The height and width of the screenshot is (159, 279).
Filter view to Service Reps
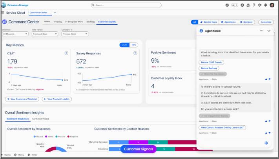point(208,22)
